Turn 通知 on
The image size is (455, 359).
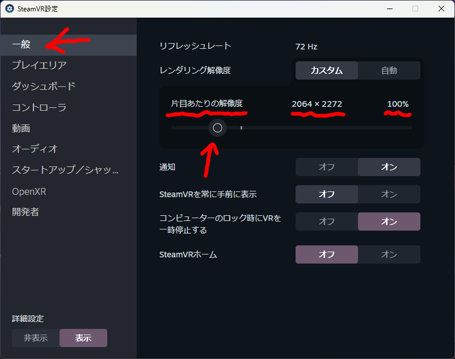(x=389, y=167)
